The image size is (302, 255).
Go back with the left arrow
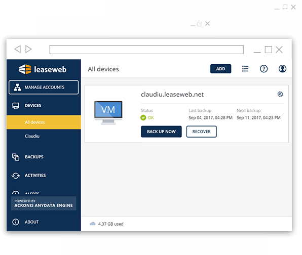point(18,49)
